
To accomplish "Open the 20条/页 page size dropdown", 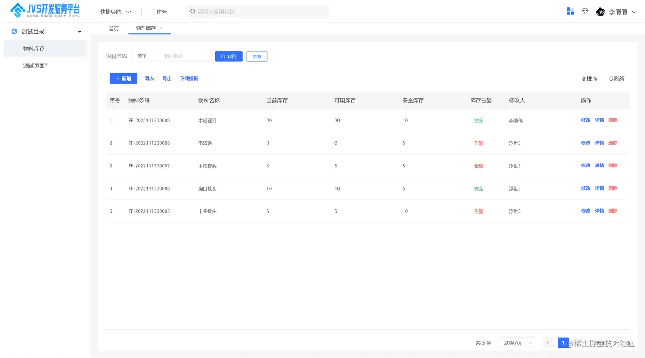I will coord(516,343).
